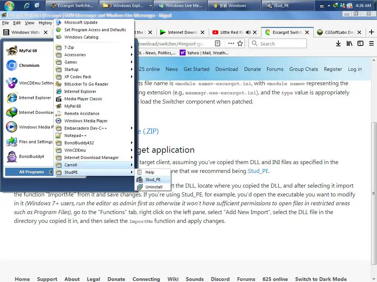
Task: Open Files and Settings Transfer shortcut
Action: coord(29,142)
